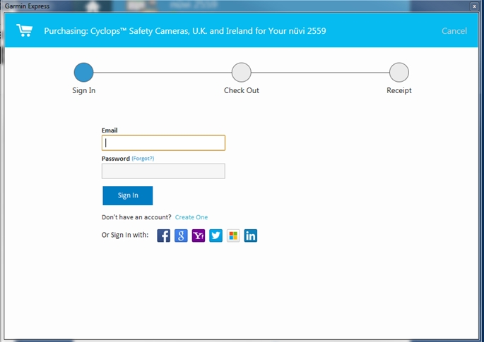Focus the Password input field
Viewport: 484px width, 342px height.
tap(163, 171)
